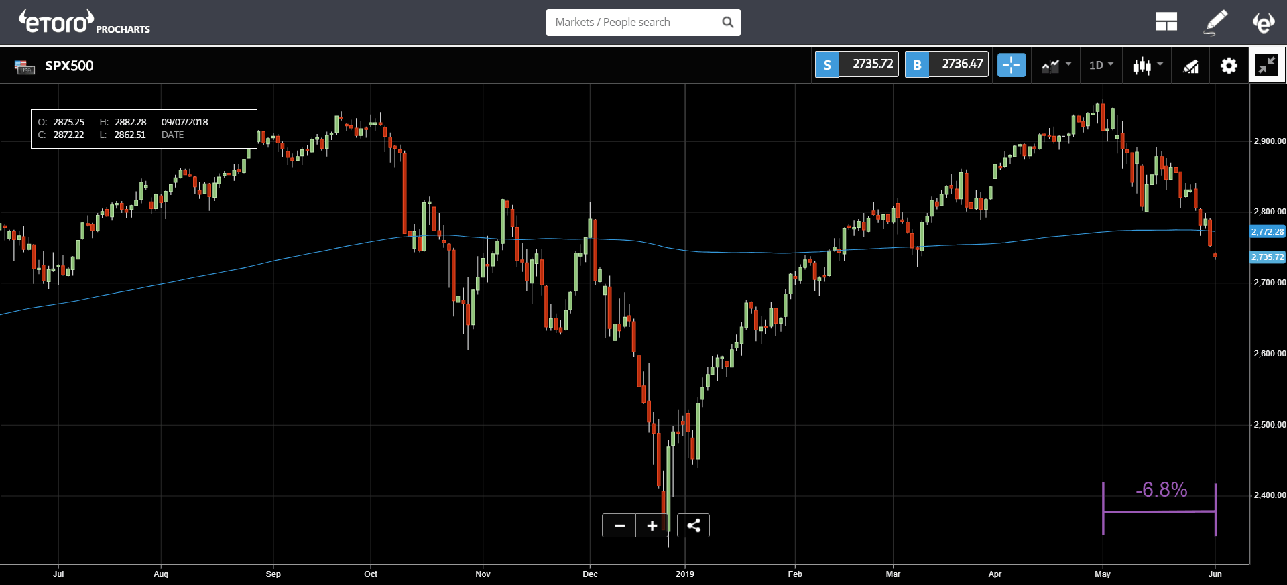Click the blue 2,772.28 price label
This screenshot has height=585, width=1287.
tap(1268, 231)
